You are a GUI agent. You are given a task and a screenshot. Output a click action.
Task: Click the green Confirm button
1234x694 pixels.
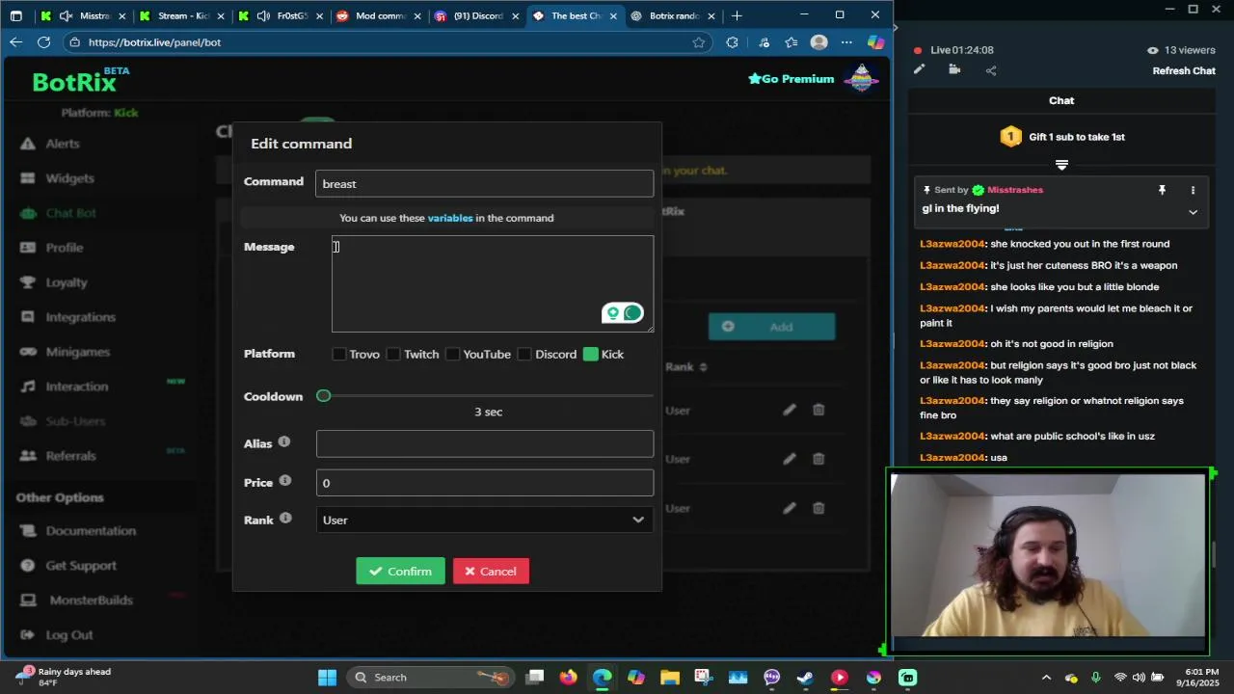400,572
